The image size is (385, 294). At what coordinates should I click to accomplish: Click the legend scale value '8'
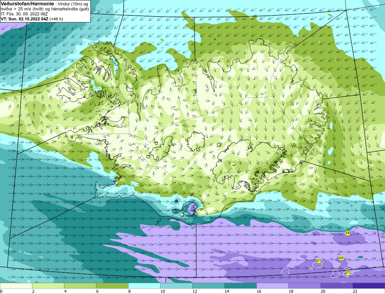pos(129,291)
